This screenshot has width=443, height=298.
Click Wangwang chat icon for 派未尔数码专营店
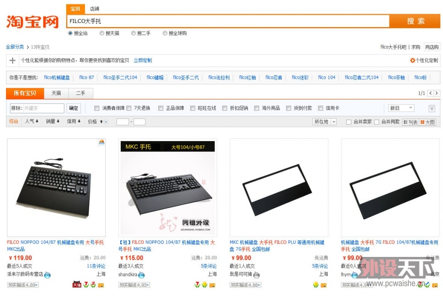tap(48, 275)
